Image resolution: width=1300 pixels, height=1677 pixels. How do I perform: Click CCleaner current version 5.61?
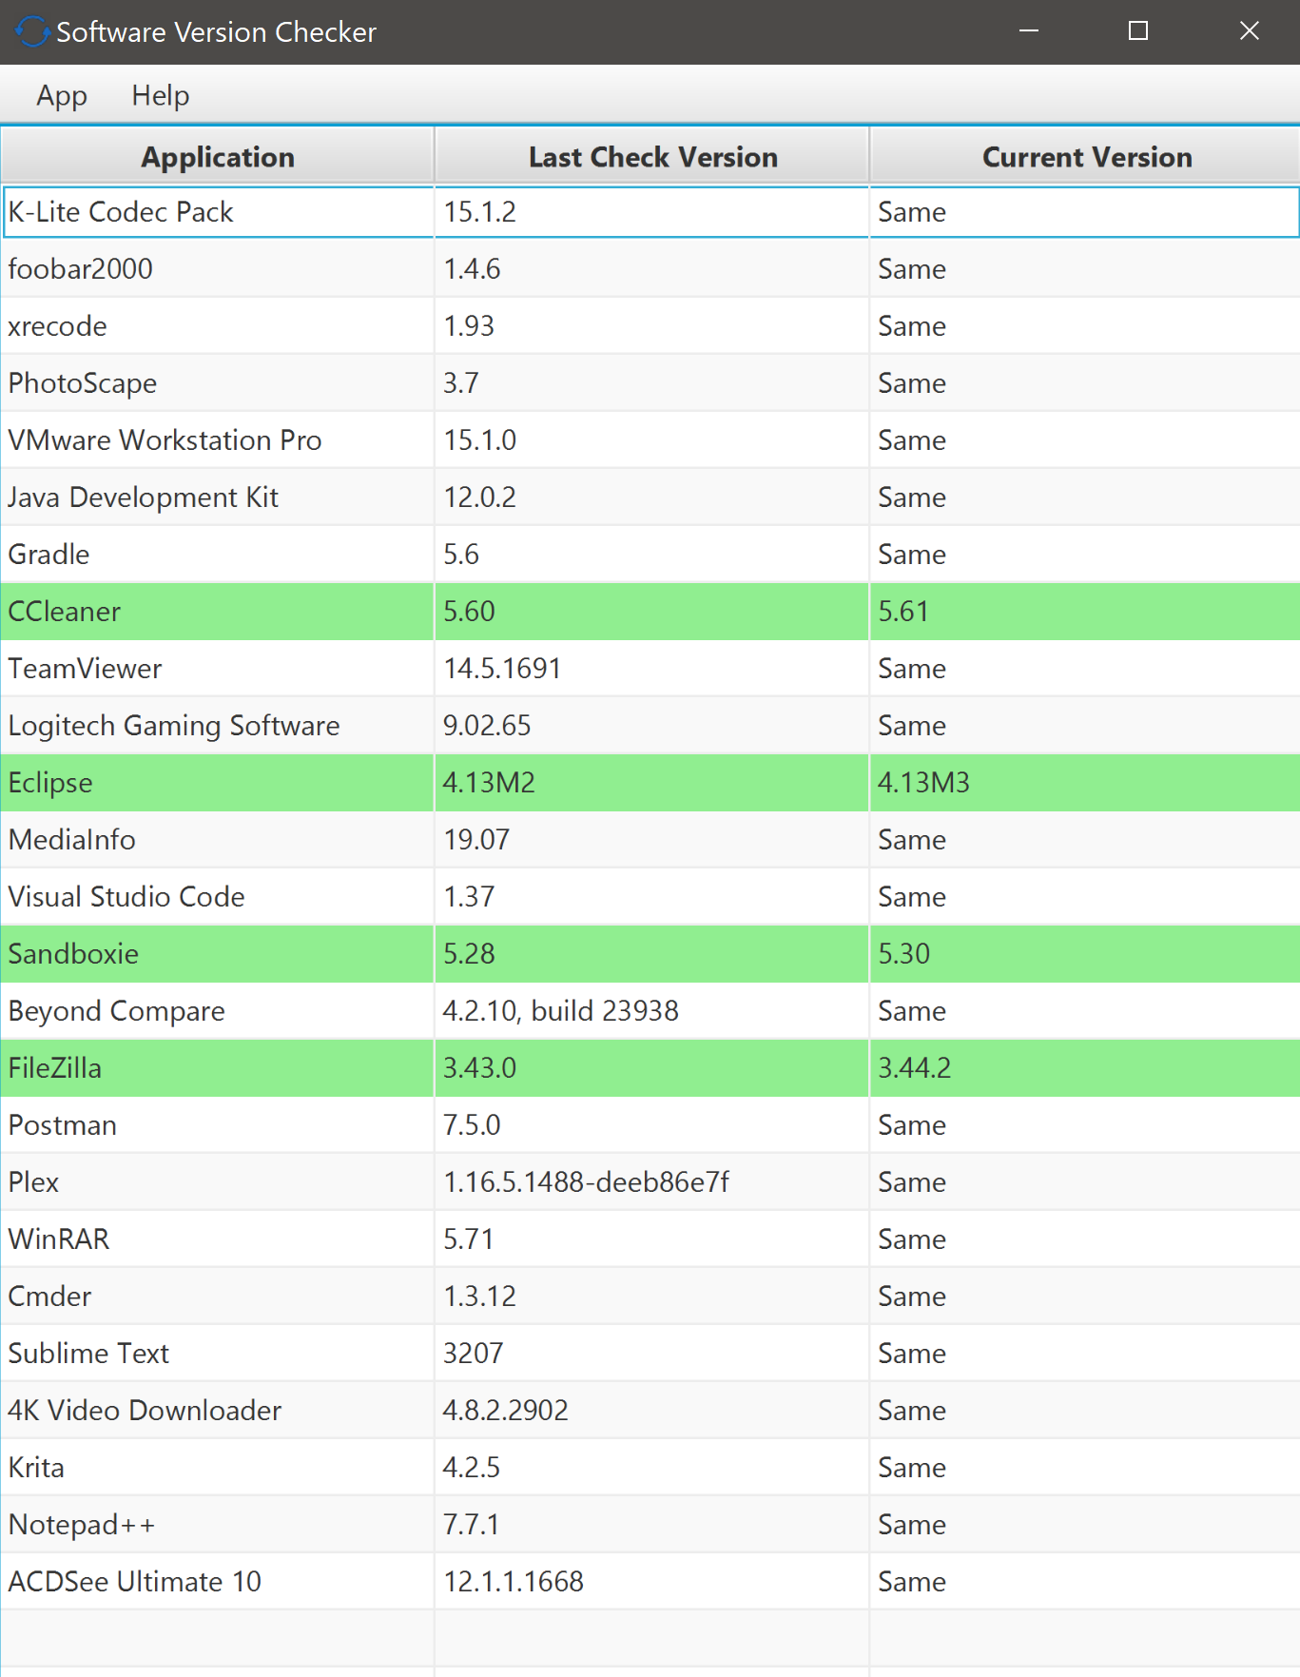tap(1085, 612)
